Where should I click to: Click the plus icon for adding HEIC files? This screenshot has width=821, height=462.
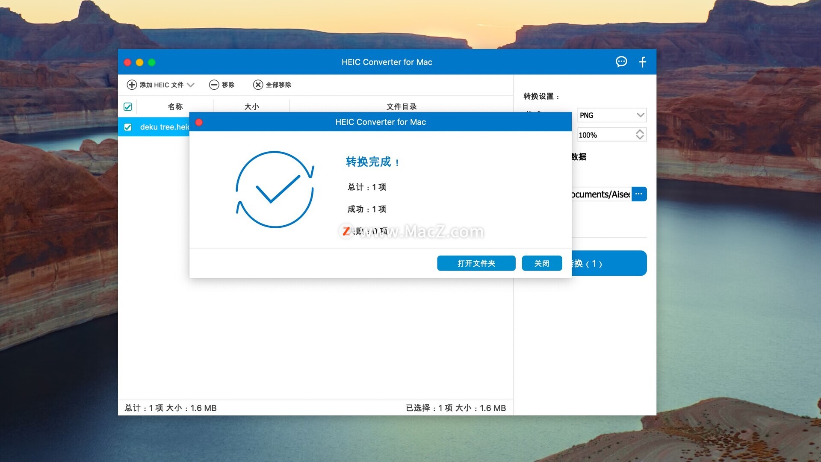click(132, 85)
